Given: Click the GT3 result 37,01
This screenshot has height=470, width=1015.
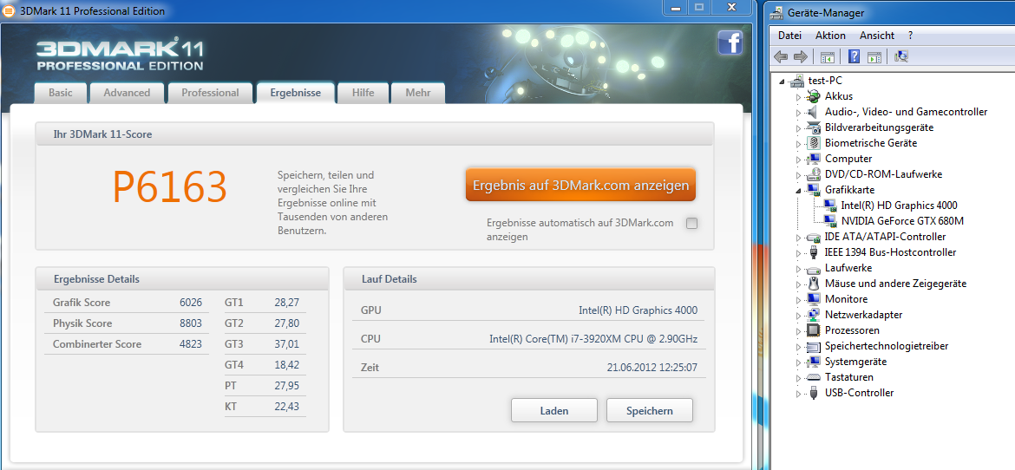Looking at the screenshot, I should 287,343.
